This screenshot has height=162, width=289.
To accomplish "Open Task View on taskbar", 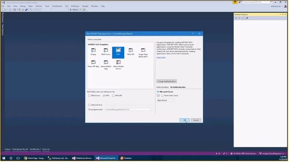I will (18, 158).
